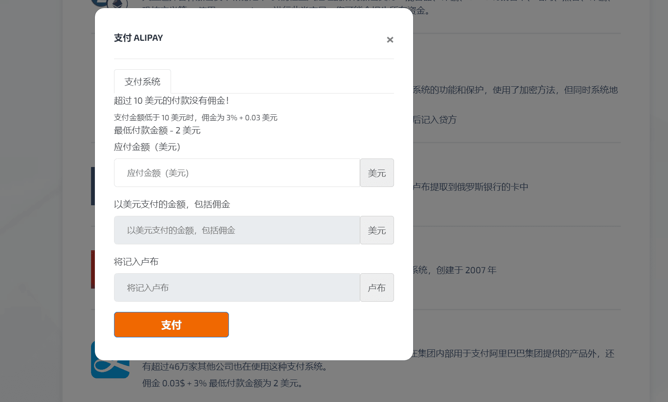Click the 最低付款金额 - 2 美元 text
Screen dimensions: 668x402
pyautogui.click(x=157, y=130)
